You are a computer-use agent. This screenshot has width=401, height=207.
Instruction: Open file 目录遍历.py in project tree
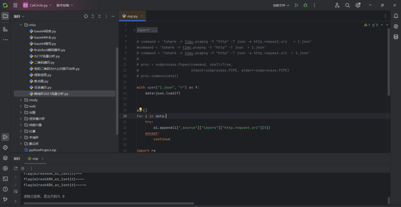[43, 87]
